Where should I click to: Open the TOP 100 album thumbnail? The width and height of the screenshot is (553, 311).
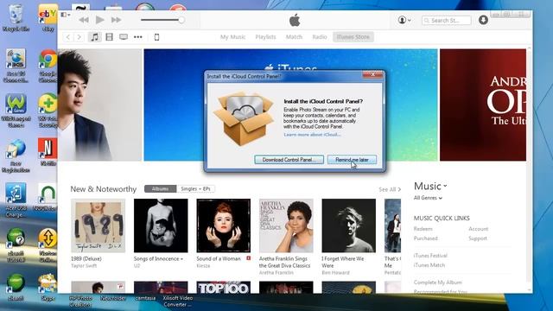tap(224, 288)
